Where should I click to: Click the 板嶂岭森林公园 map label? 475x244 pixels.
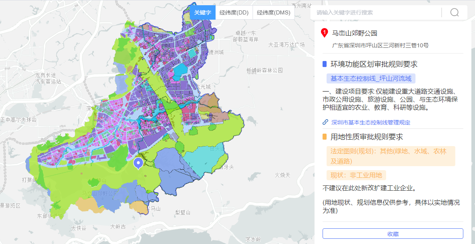click(265, 70)
